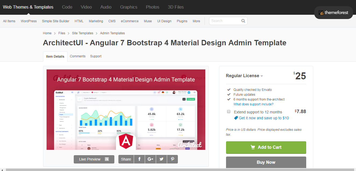Open HTML category

point(79,21)
